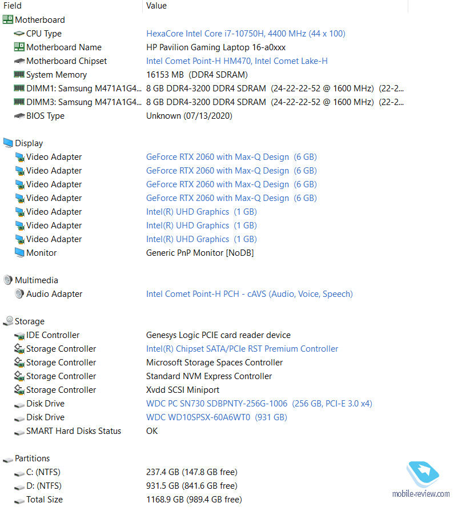Select the IDE Controller icon

pos(19,335)
